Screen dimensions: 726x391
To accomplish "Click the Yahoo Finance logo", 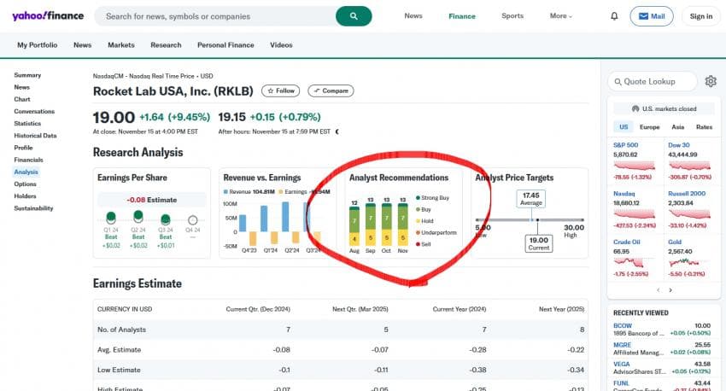I will click(x=48, y=16).
